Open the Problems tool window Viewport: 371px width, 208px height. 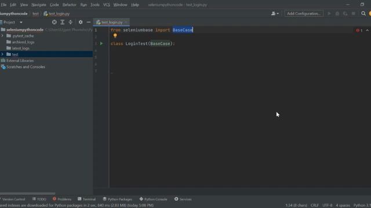(x=62, y=199)
